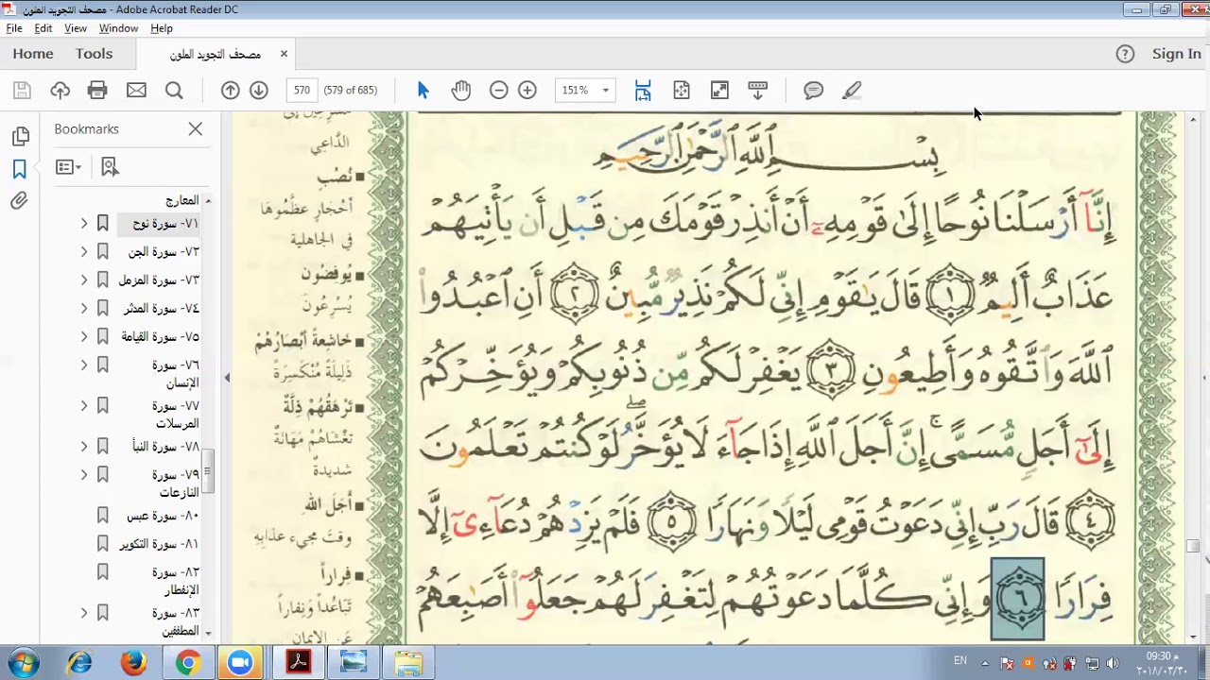
Task: Expand the سورة الجن bookmark
Action: point(83,252)
